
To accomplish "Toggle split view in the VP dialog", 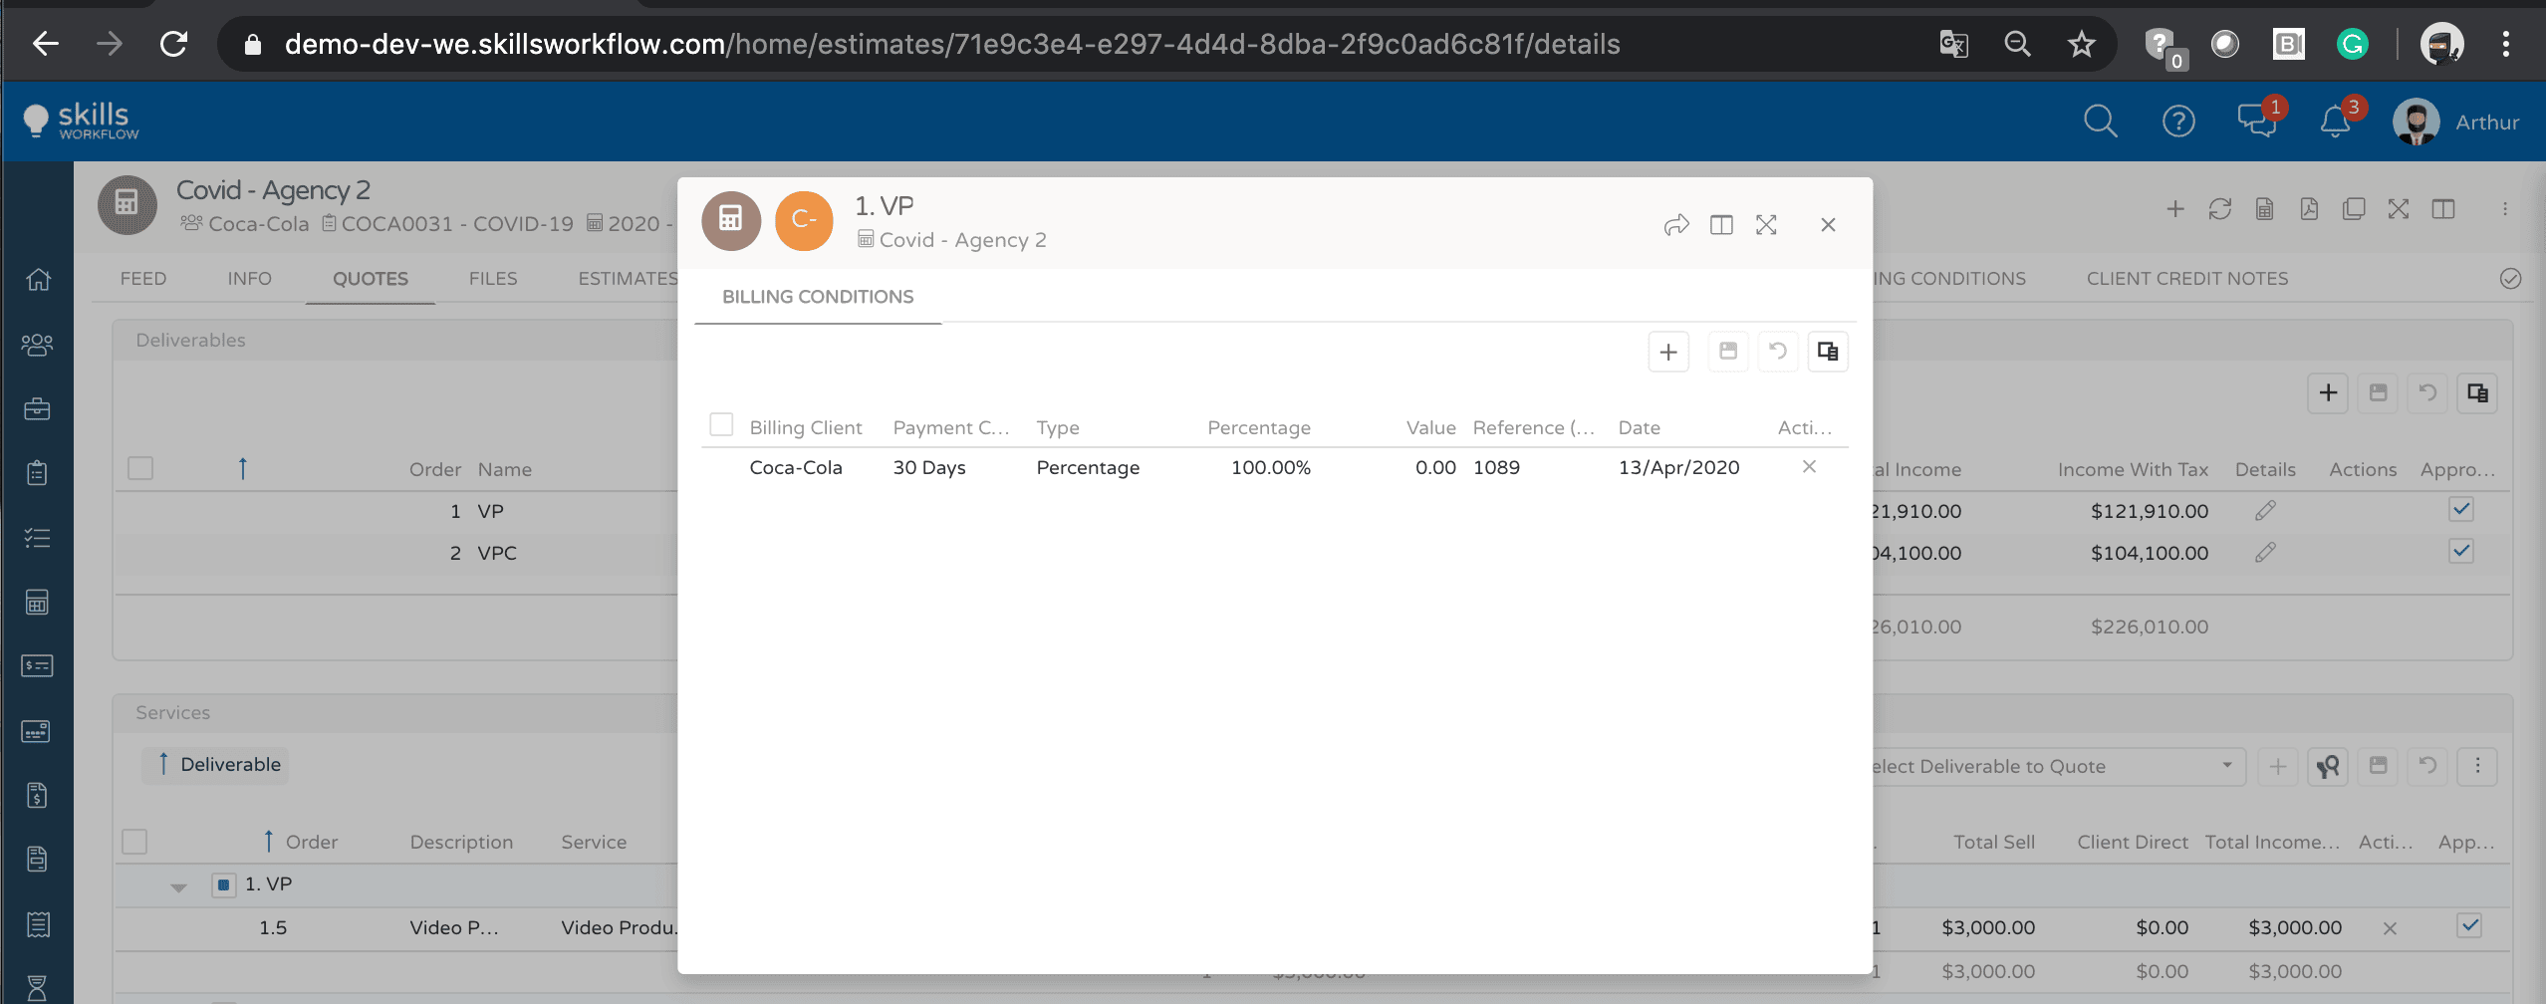I will coord(1721,225).
